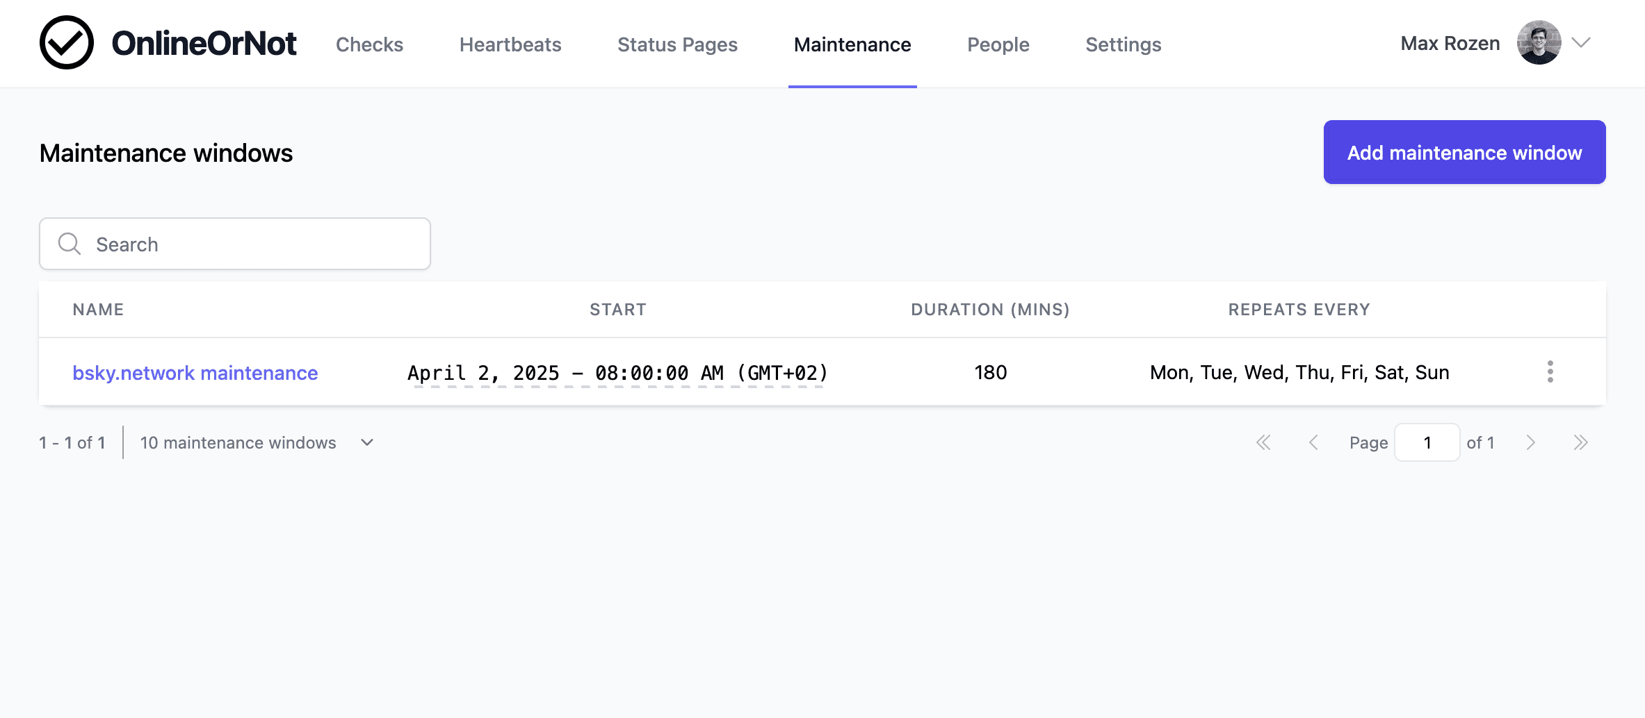1645x718 pixels.
Task: Navigate to Status Pages
Action: (x=677, y=44)
